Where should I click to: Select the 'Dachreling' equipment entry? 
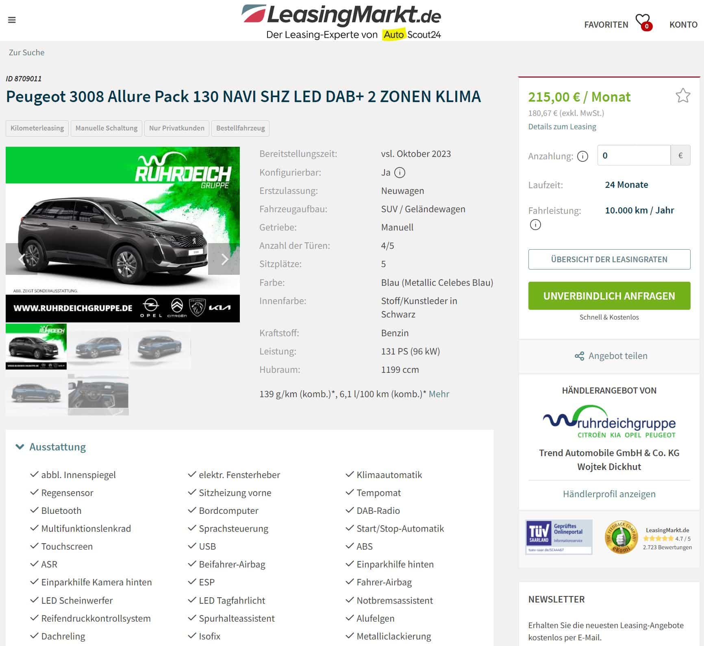63,636
